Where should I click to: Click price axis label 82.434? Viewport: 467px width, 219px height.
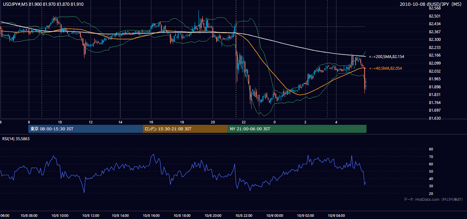434,24
